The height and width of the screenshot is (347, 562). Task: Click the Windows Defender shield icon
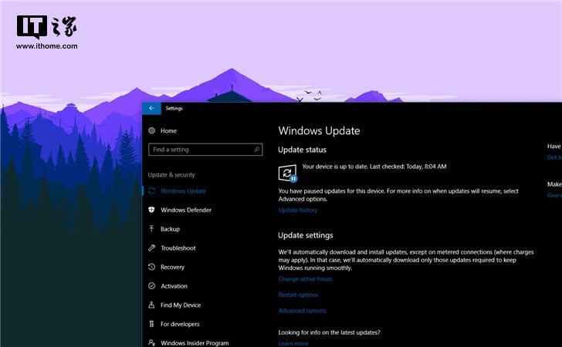[x=151, y=210]
